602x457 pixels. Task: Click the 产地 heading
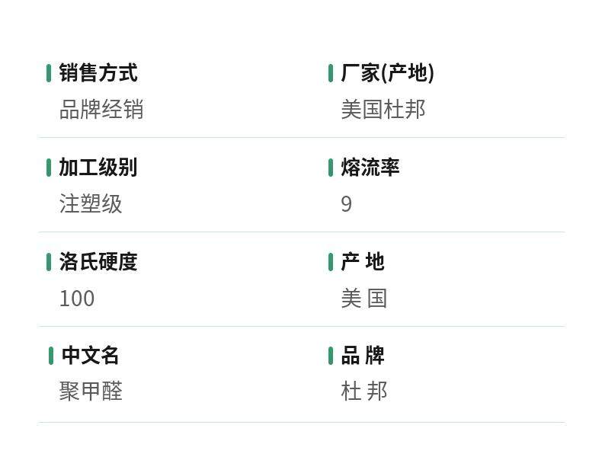[363, 262]
